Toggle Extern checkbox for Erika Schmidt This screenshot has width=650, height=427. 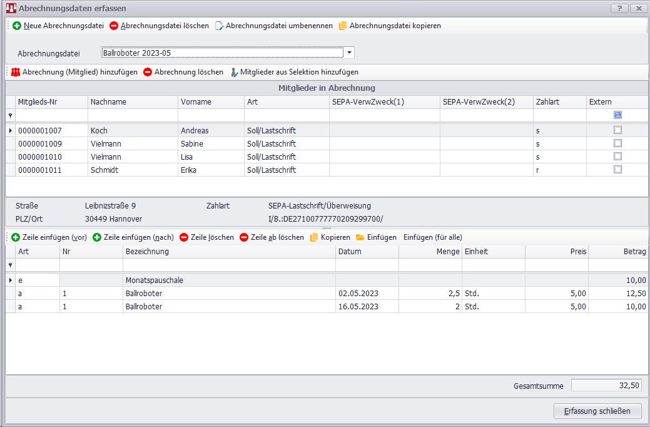point(617,170)
